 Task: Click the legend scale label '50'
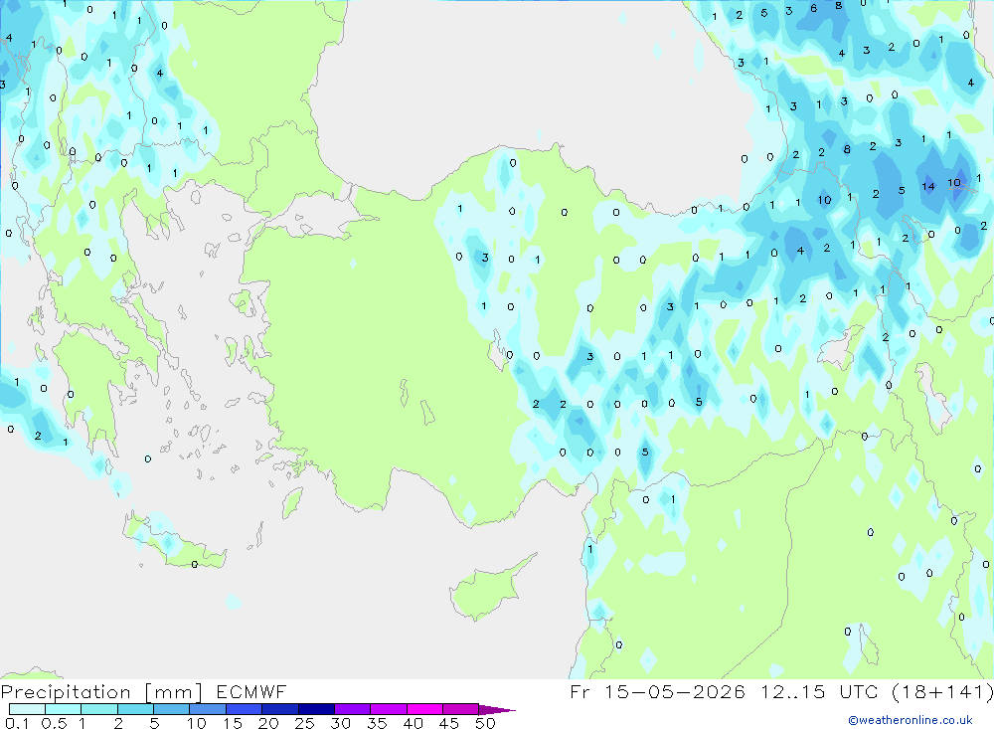[485, 723]
